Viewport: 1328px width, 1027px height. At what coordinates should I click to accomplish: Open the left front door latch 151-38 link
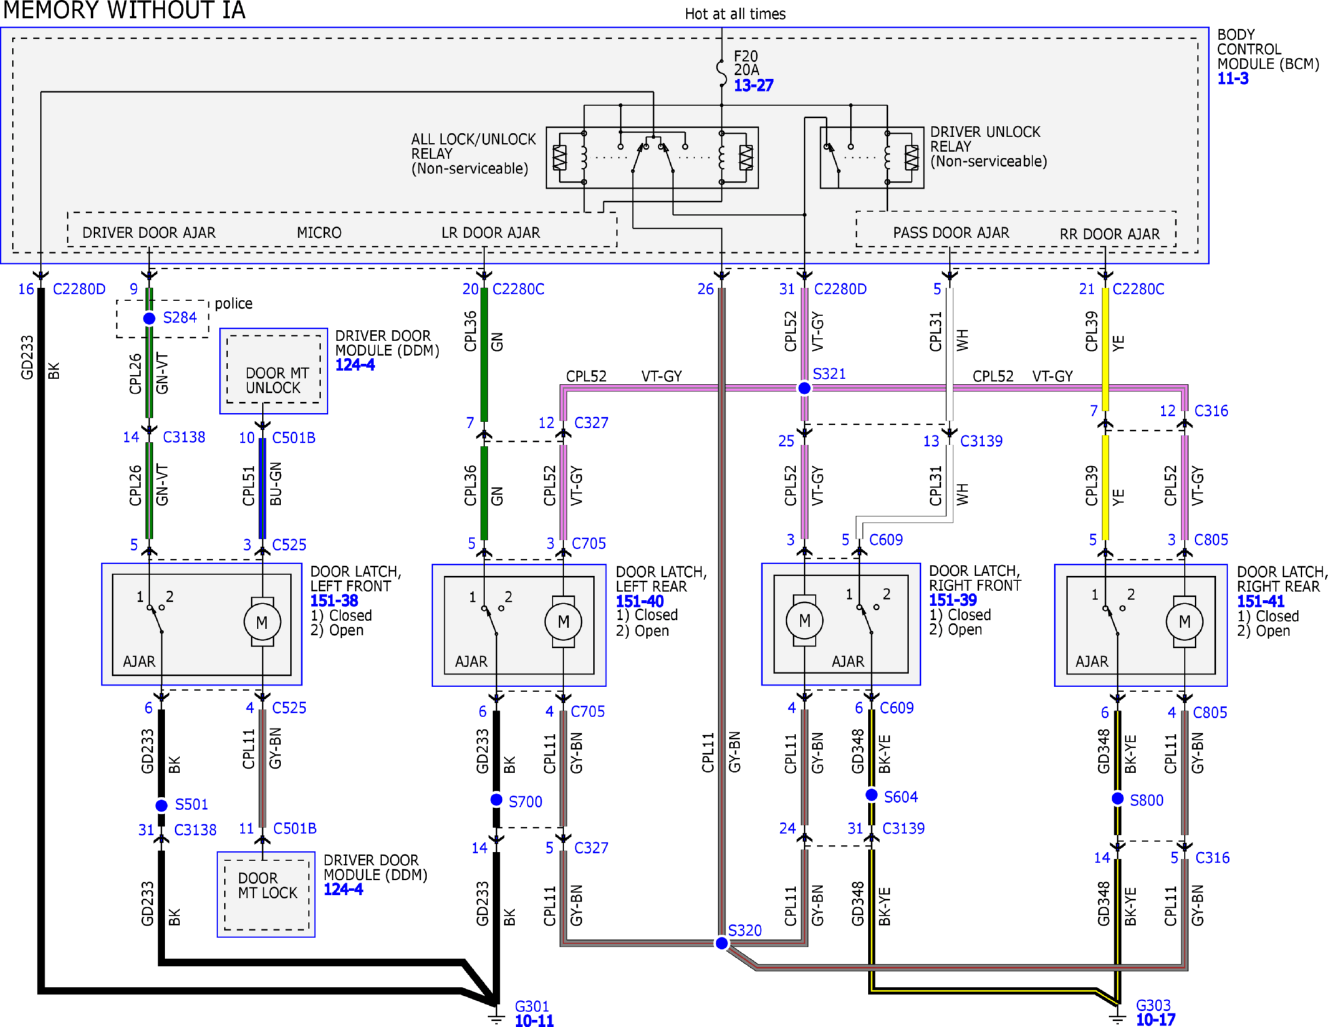(x=334, y=600)
